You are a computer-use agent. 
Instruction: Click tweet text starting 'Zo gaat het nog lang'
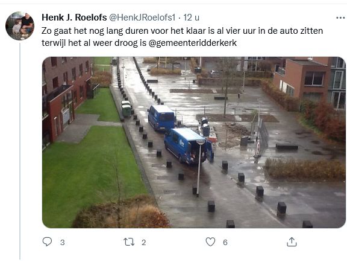point(182,31)
